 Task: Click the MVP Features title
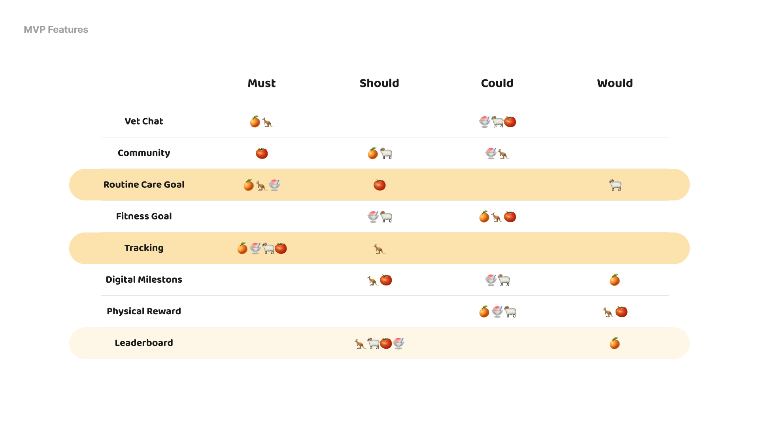tap(56, 30)
